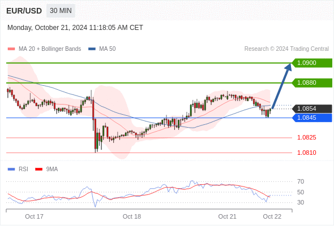Click the MA 50 legend label

point(108,49)
